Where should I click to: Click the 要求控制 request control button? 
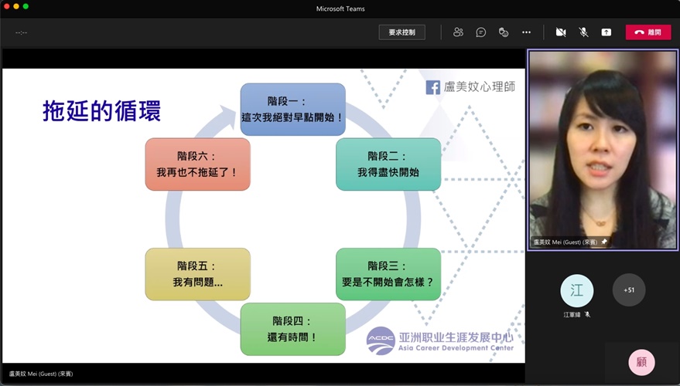[x=402, y=32]
